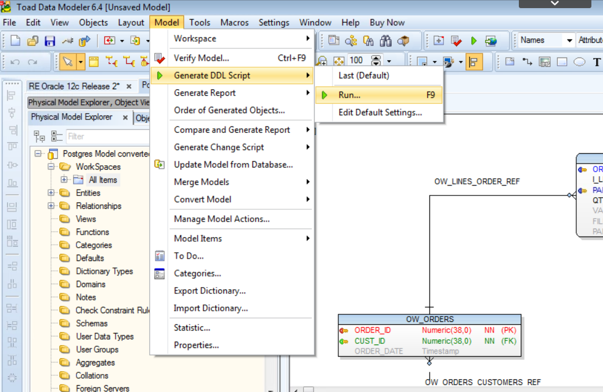Click Properties... in the Model menu
This screenshot has height=392, width=603.
[x=232, y=344]
